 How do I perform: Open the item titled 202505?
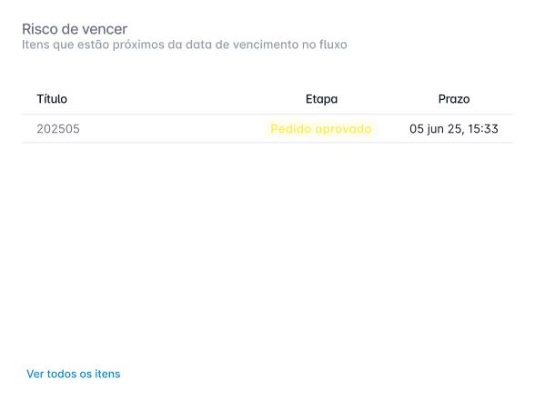(x=58, y=129)
